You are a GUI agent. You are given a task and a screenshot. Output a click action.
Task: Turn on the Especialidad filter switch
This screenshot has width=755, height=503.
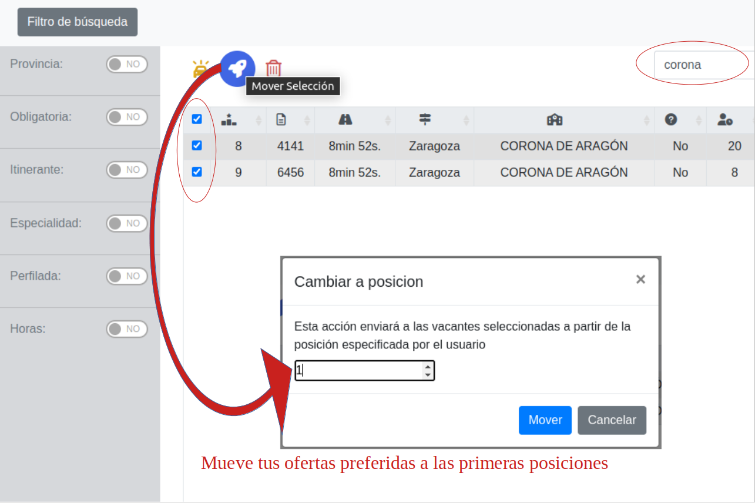tap(126, 223)
